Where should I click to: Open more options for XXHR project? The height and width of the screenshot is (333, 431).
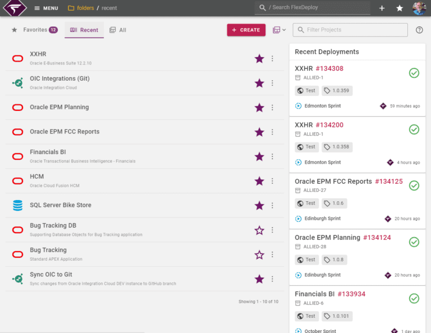tap(272, 58)
